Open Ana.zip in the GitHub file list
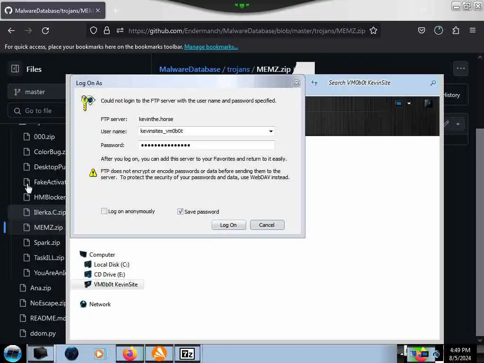Viewport: 484px width, 363px height. coord(41,288)
